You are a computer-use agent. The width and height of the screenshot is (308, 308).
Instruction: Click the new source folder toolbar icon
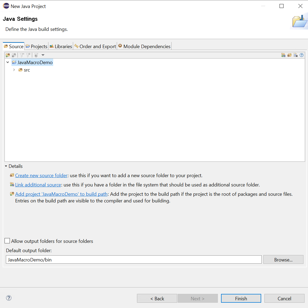tap(289, 55)
